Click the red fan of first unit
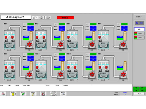146x109 pixels. 29,45
